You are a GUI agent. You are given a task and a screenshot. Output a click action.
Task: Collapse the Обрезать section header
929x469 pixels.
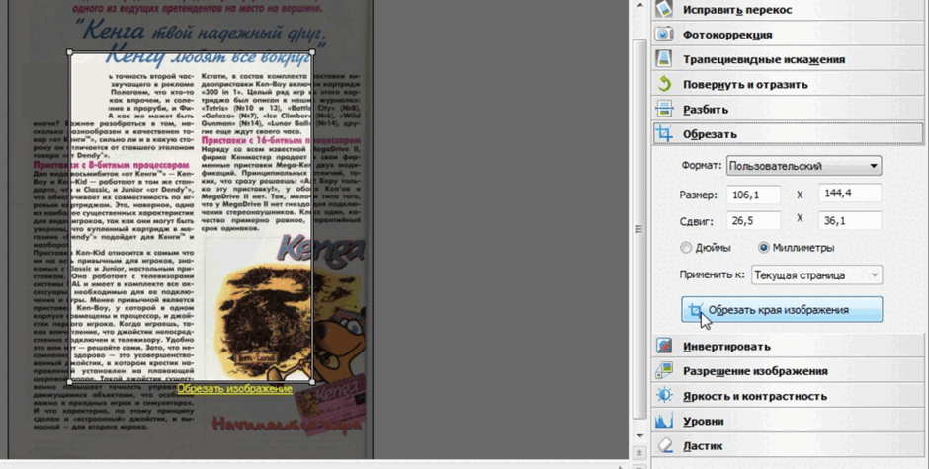pos(788,134)
